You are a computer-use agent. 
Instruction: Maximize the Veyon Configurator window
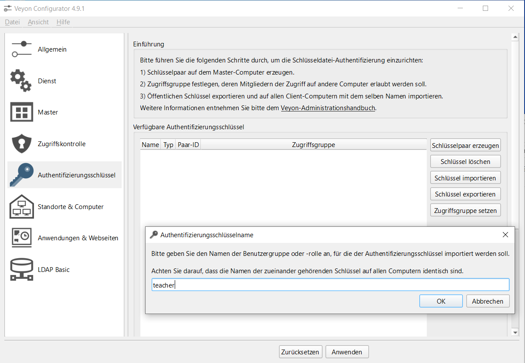[x=485, y=8]
